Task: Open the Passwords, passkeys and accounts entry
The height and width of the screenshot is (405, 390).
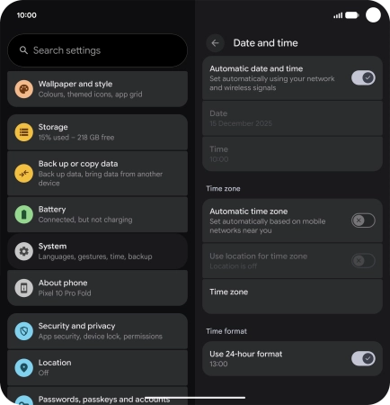Action: pos(98,396)
